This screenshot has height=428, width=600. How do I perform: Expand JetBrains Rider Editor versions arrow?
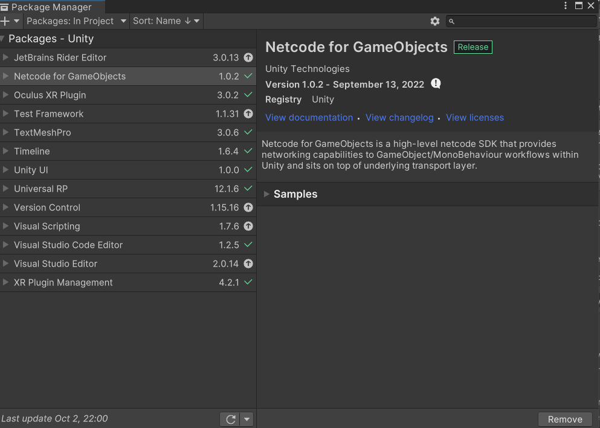5,57
